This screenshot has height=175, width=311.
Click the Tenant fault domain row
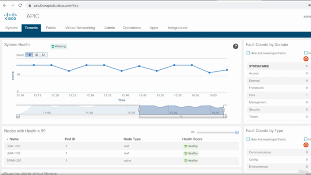pyautogui.click(x=278, y=117)
